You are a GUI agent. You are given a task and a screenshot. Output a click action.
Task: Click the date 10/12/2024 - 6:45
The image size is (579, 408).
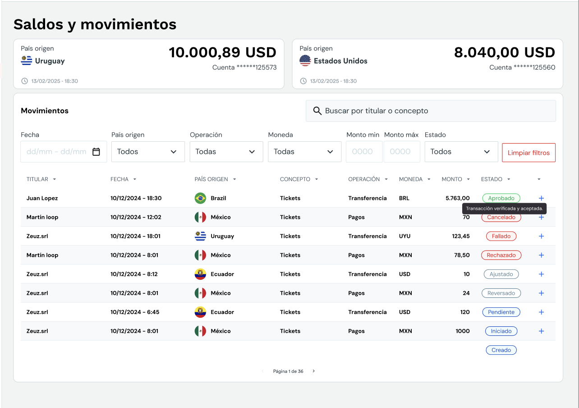135,312
